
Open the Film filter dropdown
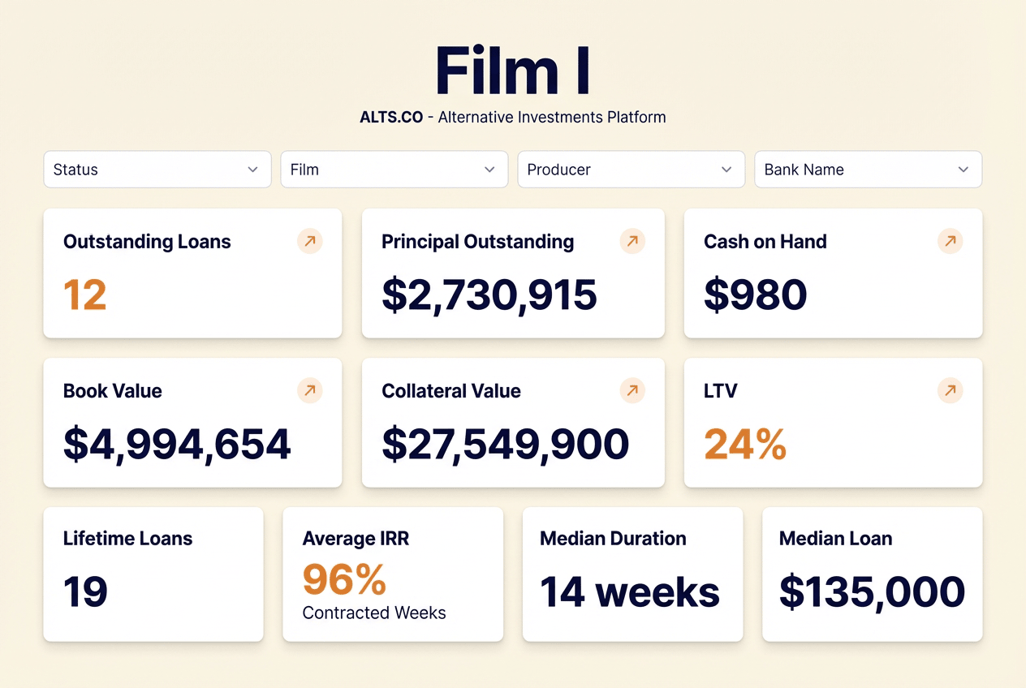[x=394, y=170]
